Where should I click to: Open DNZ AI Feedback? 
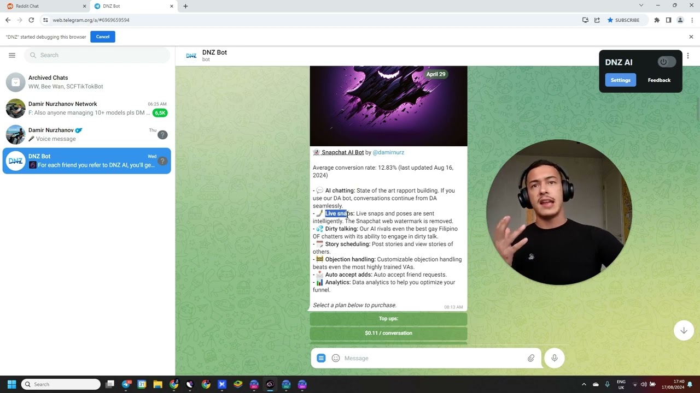coord(659,80)
